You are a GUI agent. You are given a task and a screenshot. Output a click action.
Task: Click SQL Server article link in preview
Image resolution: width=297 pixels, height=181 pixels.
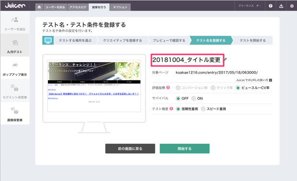[93, 94]
